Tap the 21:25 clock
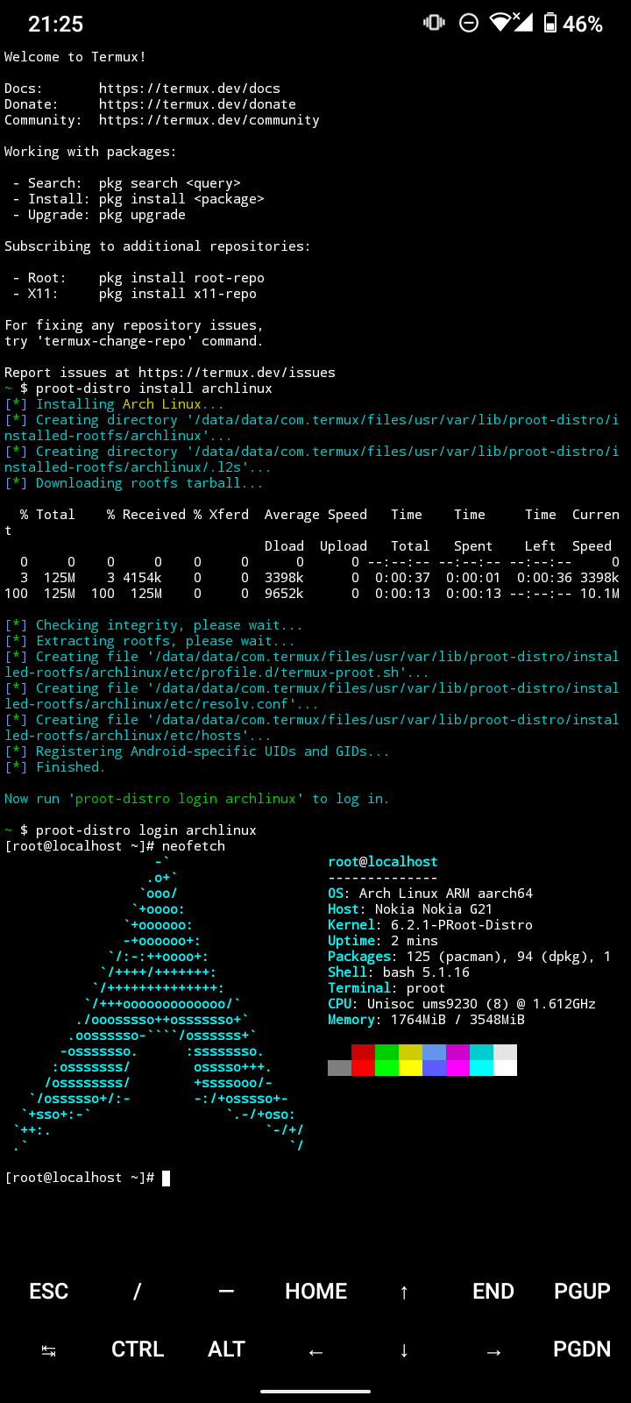Screen dimensions: 631x1403 click(55, 24)
